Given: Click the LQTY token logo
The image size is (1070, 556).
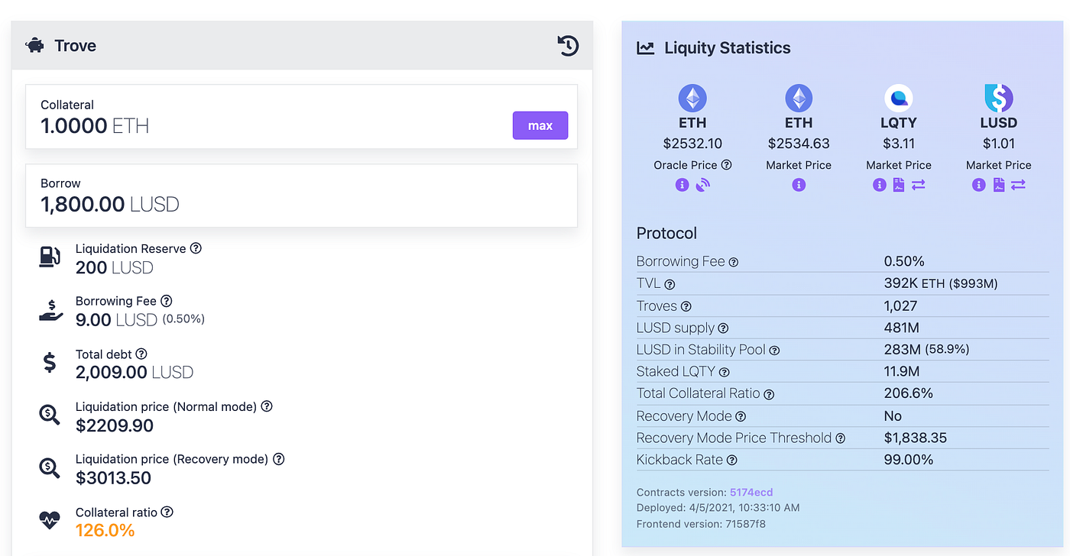Looking at the screenshot, I should click(x=899, y=99).
